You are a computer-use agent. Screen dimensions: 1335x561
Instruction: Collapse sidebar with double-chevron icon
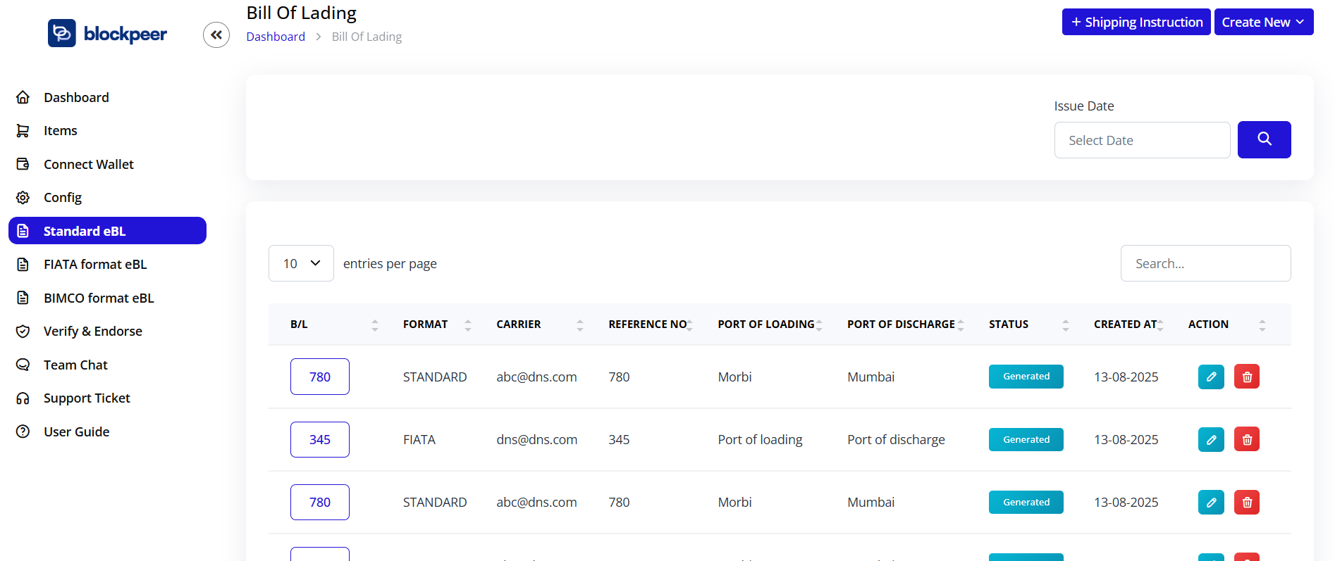216,34
